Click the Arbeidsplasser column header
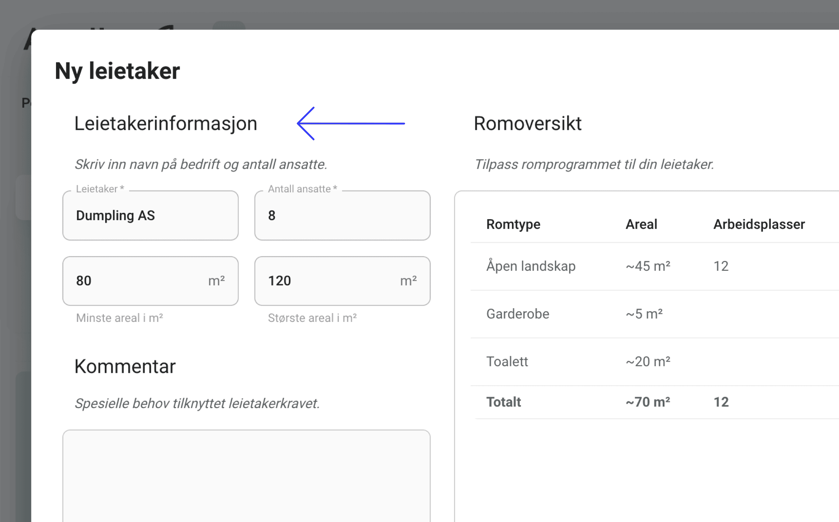839x522 pixels. (759, 224)
